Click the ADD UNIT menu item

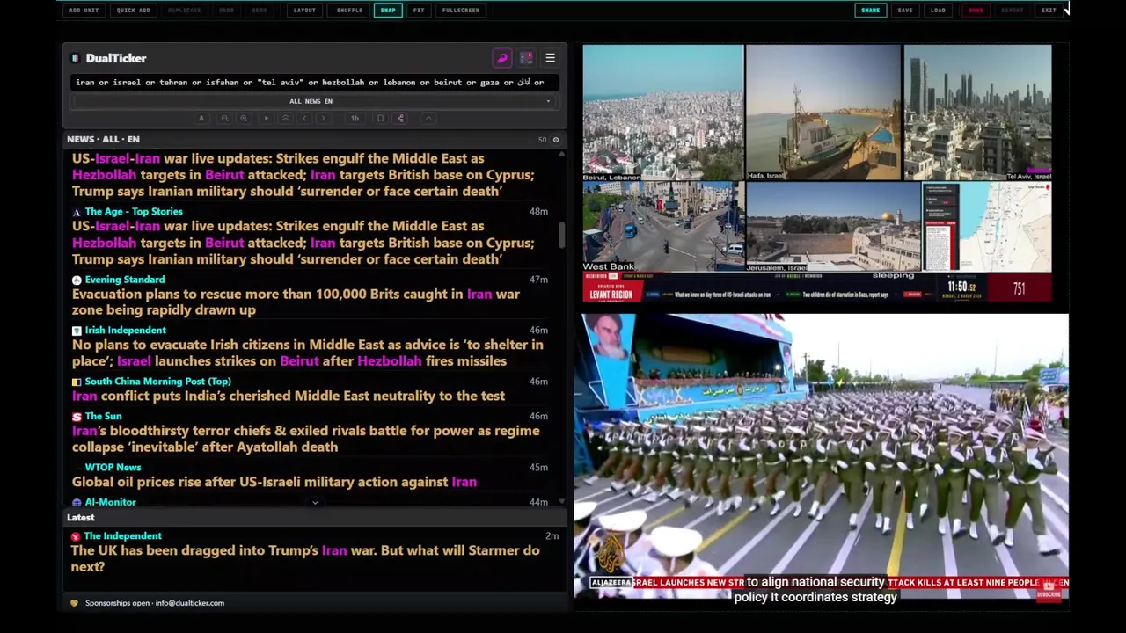pos(84,11)
